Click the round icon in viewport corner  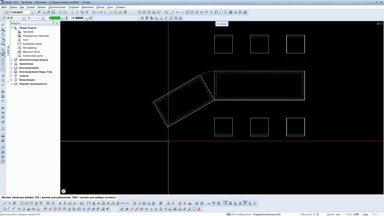64,191
